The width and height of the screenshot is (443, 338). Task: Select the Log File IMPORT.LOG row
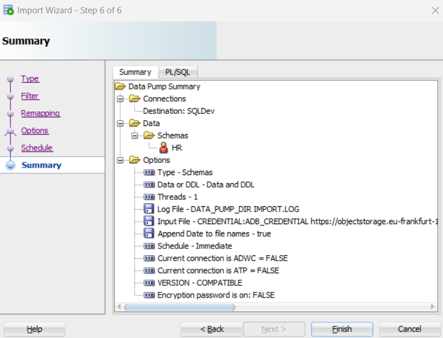point(228,209)
